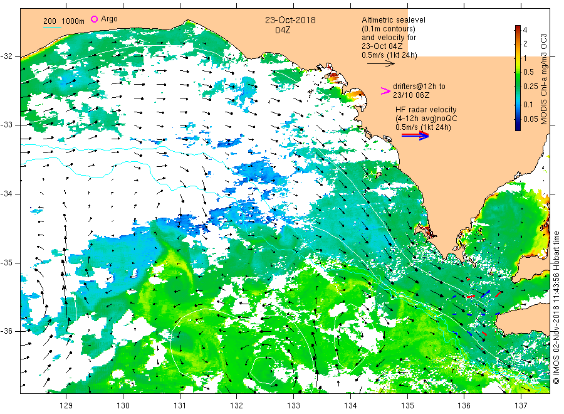
Task: Click the longitude label "131"
Action: point(180,406)
